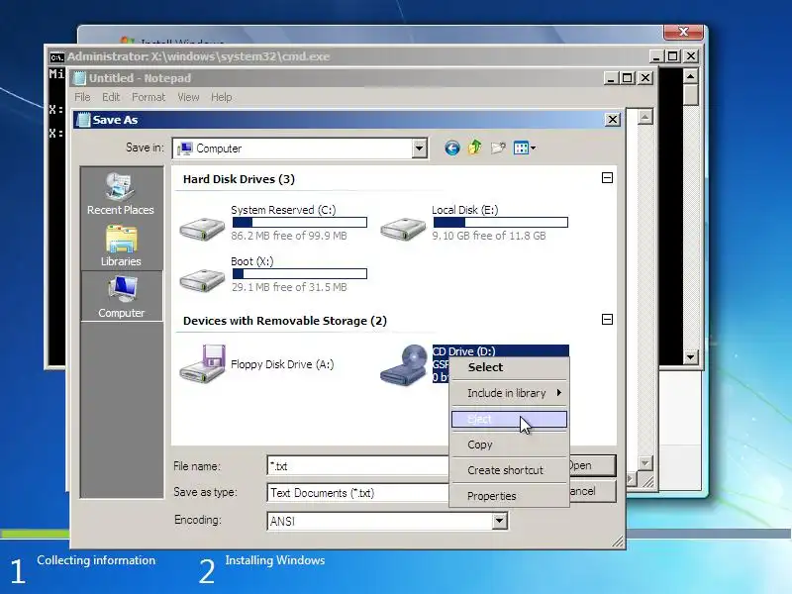Select Computer in the places sidebar

pyautogui.click(x=121, y=297)
